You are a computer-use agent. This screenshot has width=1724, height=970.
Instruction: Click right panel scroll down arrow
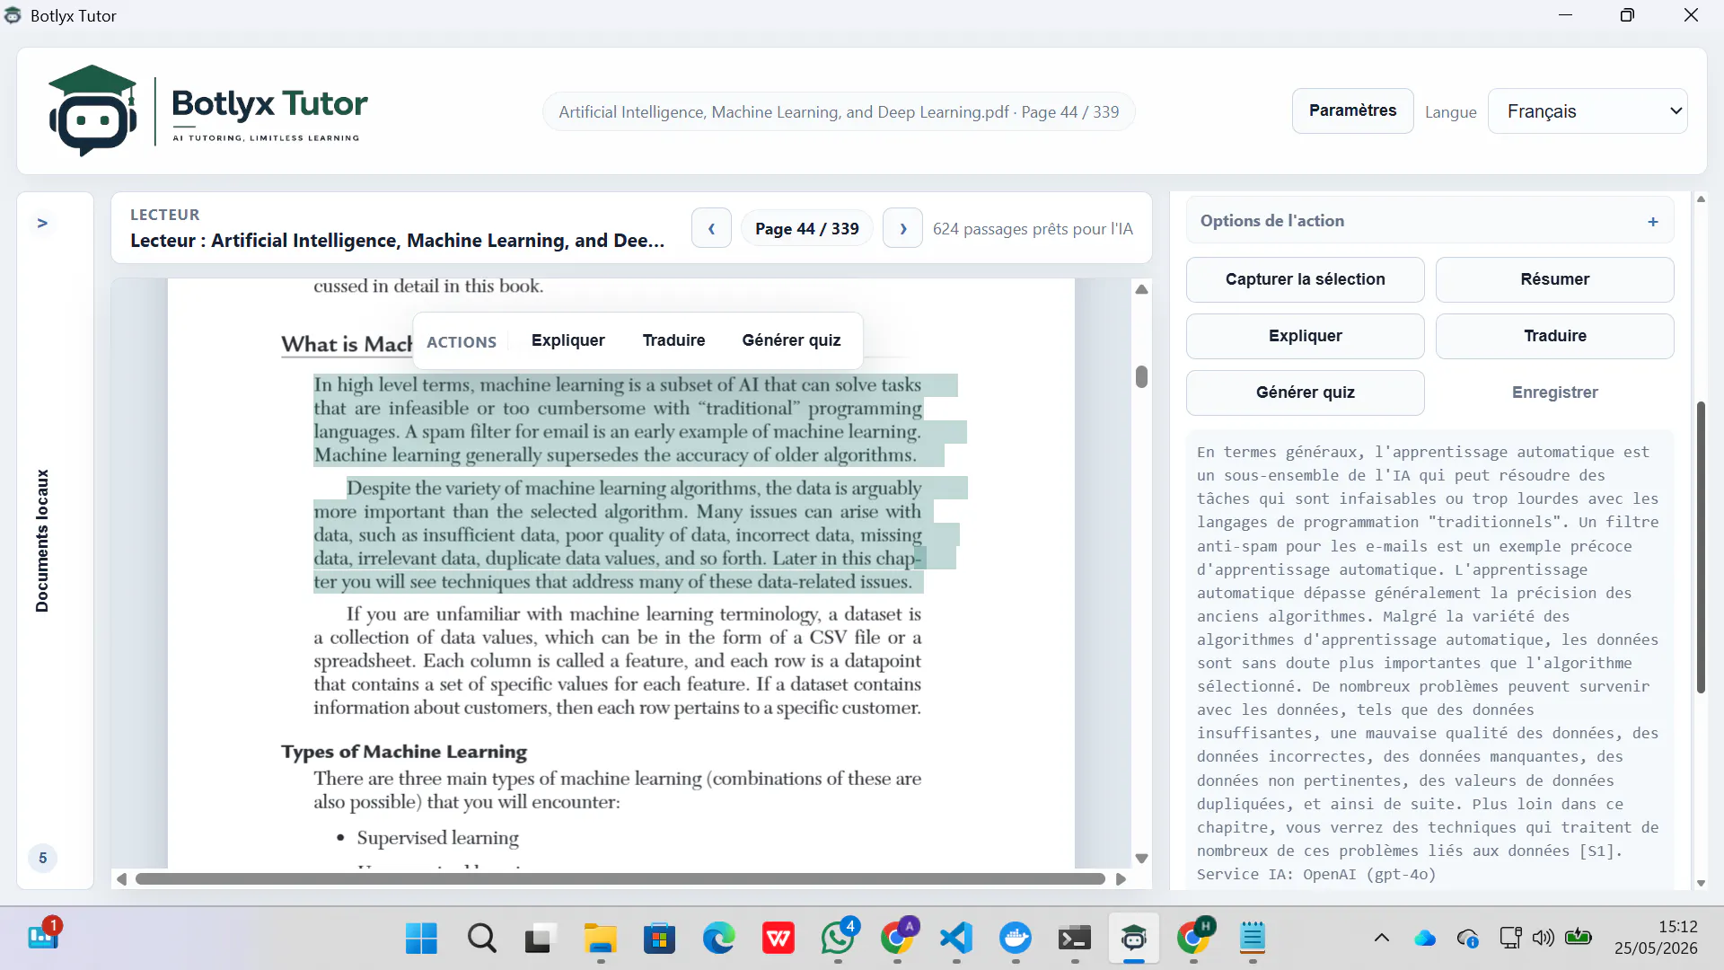click(1701, 884)
